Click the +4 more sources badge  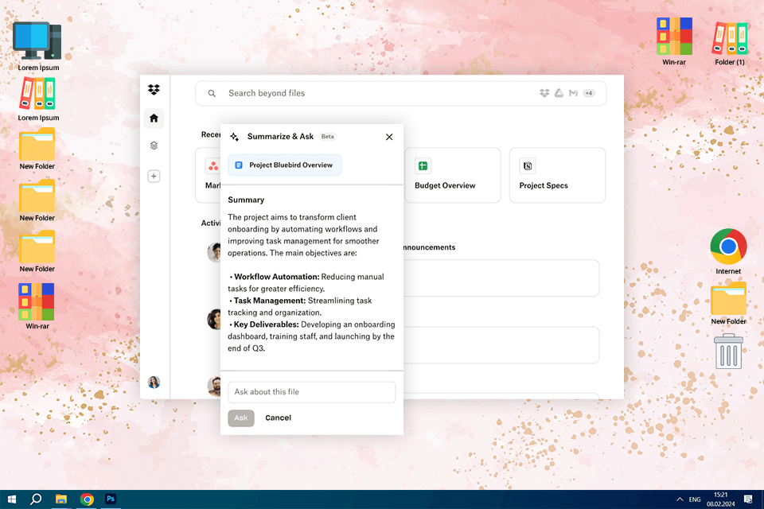pyautogui.click(x=589, y=93)
